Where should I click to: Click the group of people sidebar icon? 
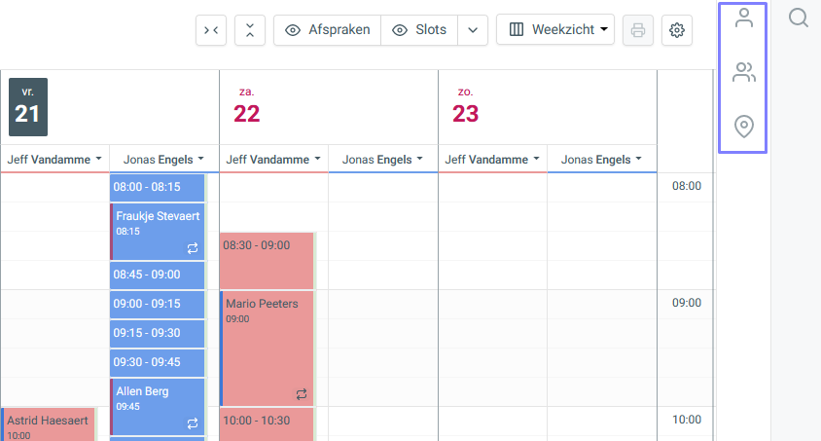point(744,72)
